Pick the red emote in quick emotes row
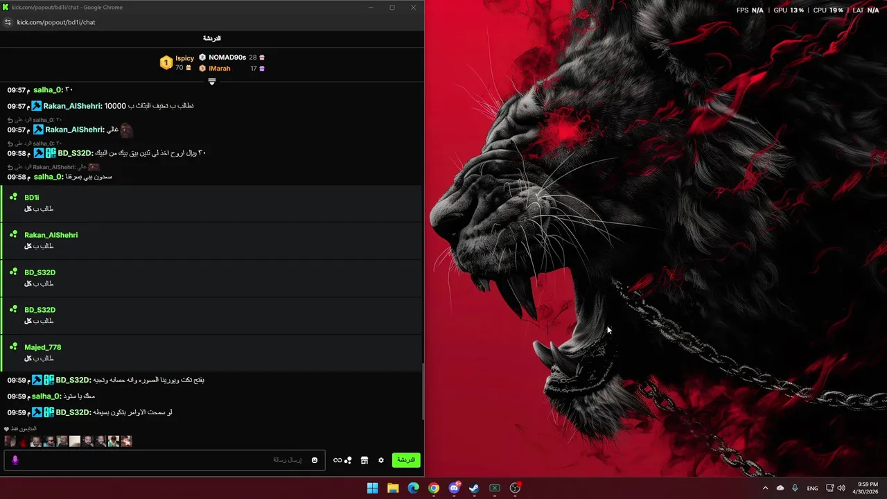The width and height of the screenshot is (887, 499). (x=23, y=441)
